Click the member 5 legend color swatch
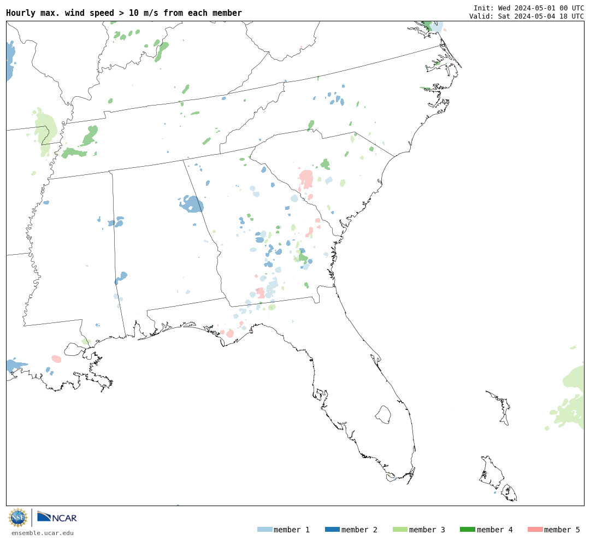Image resolution: width=590 pixels, height=540 pixels. (x=535, y=530)
